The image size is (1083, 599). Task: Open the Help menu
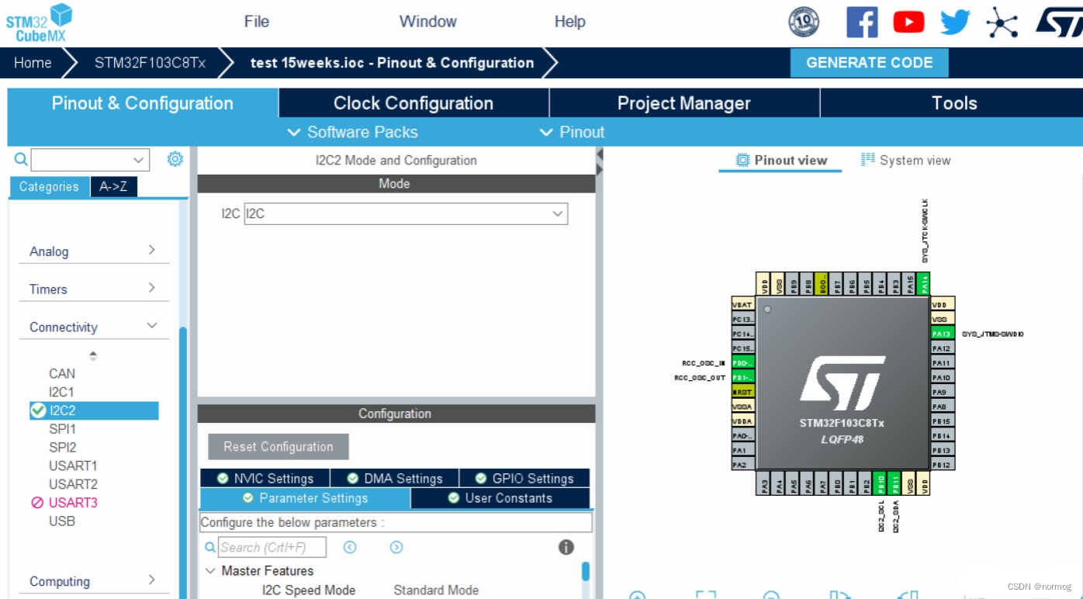click(x=570, y=22)
